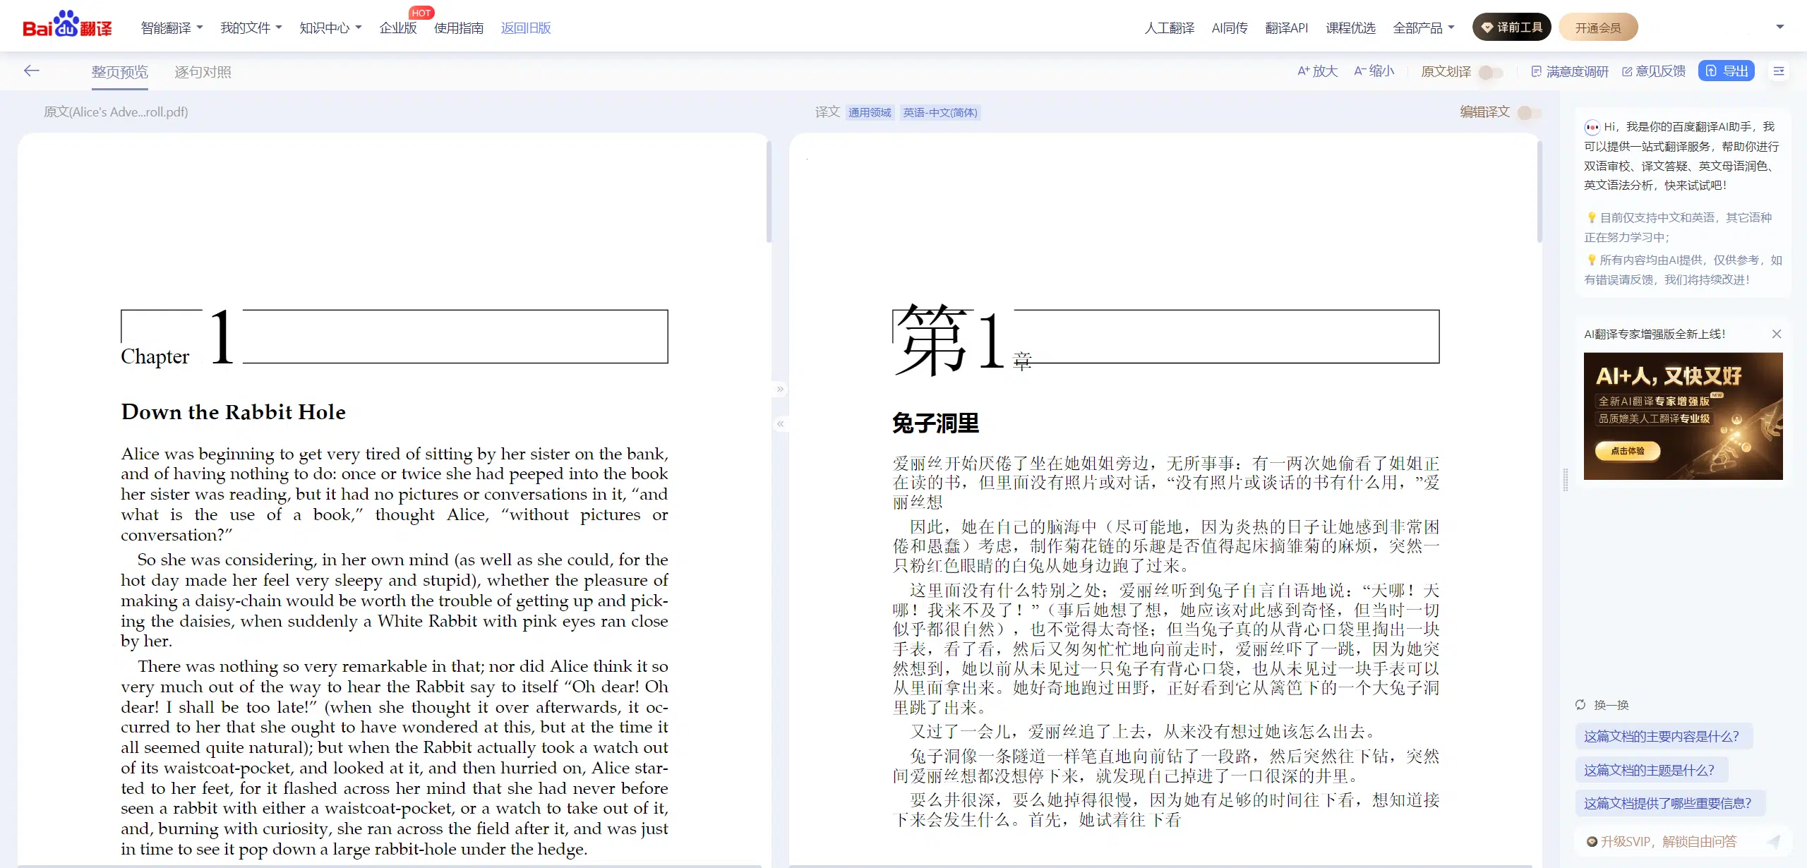The width and height of the screenshot is (1807, 868).
Task: Click the 开通会员 membership button
Action: click(1597, 28)
